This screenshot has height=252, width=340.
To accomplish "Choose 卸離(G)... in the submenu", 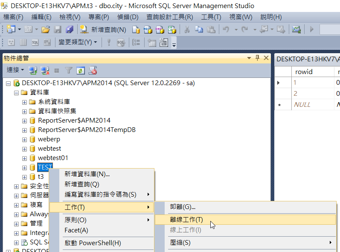I will 245,207.
